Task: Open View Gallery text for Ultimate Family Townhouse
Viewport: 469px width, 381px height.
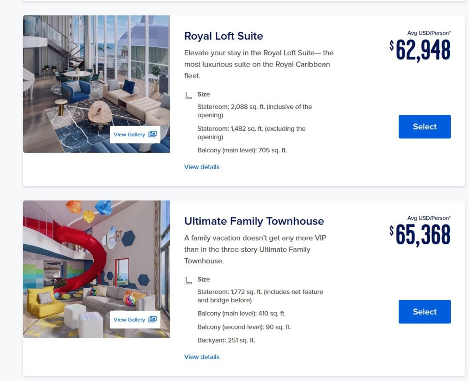Action: pos(129,320)
